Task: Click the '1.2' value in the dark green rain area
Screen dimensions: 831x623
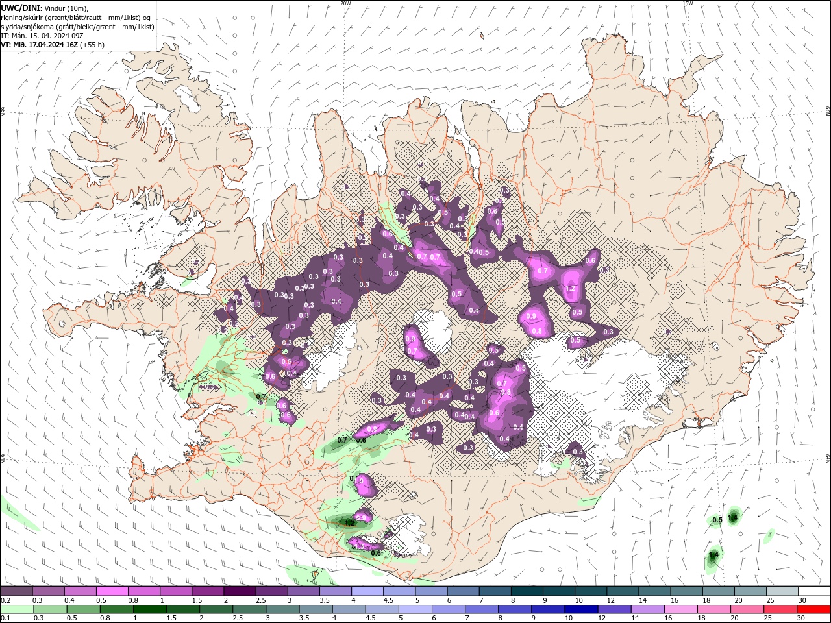Action: click(349, 523)
